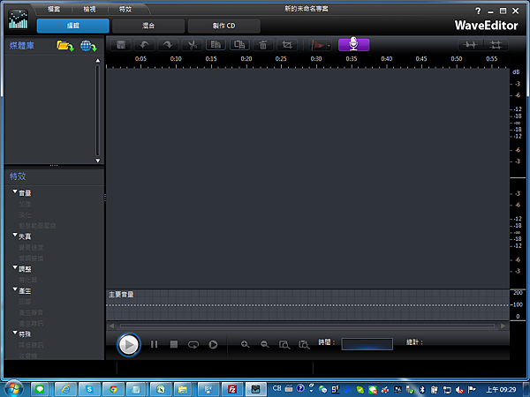Click the Bluetooth tray icon
530x397 pixels.
pos(422,390)
